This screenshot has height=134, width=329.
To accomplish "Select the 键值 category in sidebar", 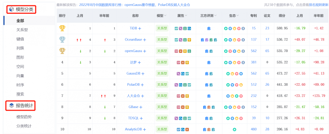I will point(20,39).
